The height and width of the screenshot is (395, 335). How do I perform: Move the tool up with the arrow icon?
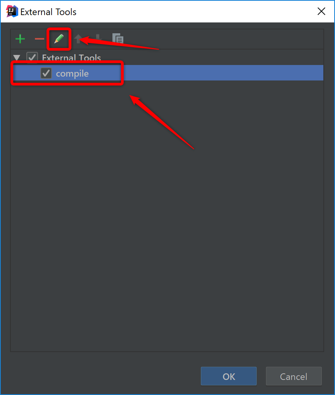(78, 39)
